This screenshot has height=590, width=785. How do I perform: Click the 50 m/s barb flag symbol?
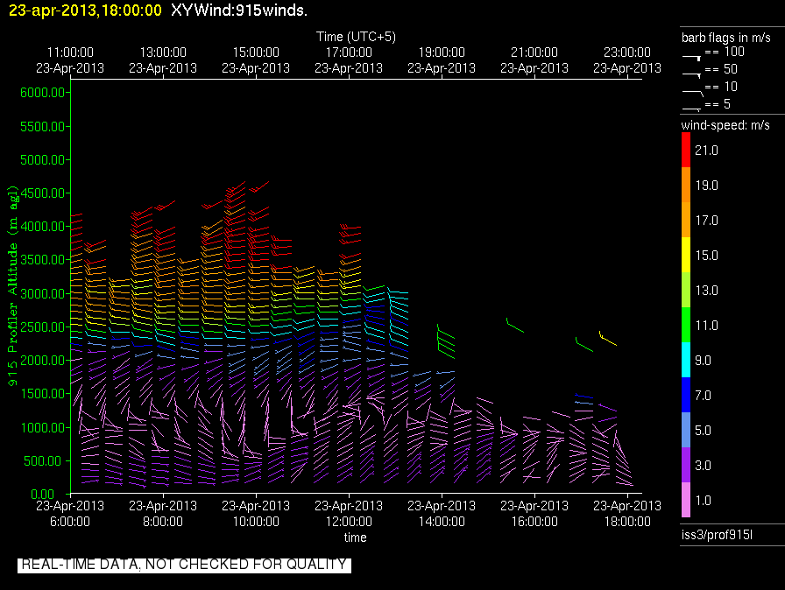pos(692,72)
